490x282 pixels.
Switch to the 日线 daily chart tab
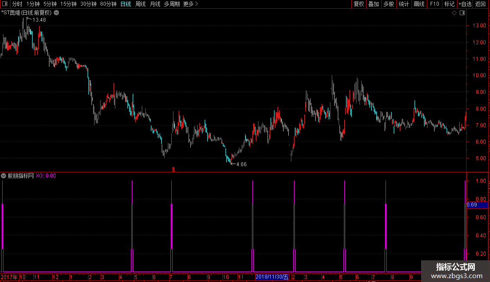coord(126,4)
